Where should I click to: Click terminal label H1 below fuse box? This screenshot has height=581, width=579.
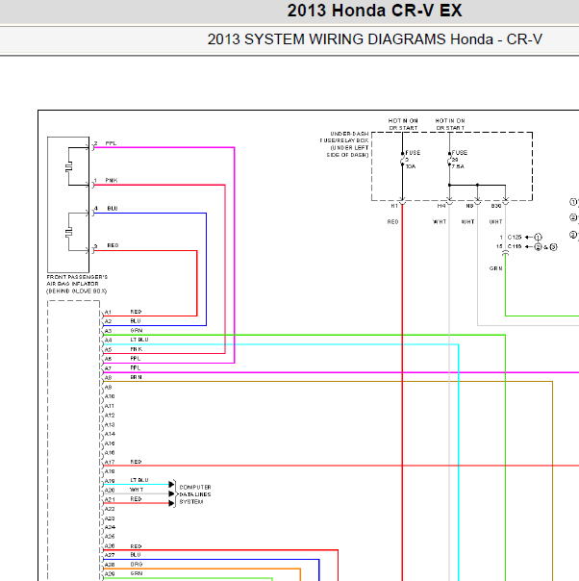pos(394,206)
